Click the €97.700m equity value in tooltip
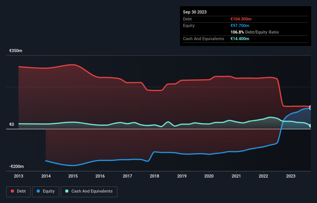 pyautogui.click(x=240, y=25)
